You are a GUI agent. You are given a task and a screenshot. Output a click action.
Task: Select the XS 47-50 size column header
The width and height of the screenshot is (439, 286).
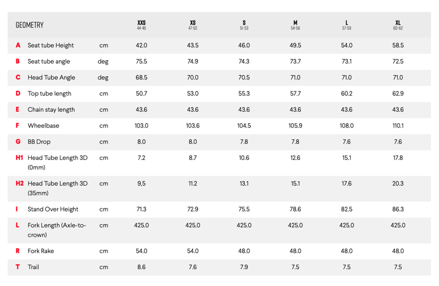point(193,25)
